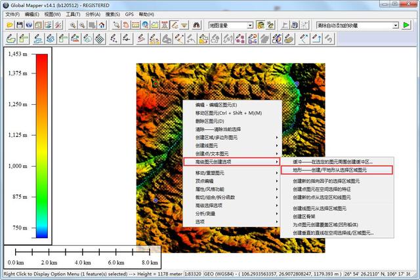Screen dimensions: 420x280
Task: Select the Pan hand grab tool
Action: pos(126,25)
